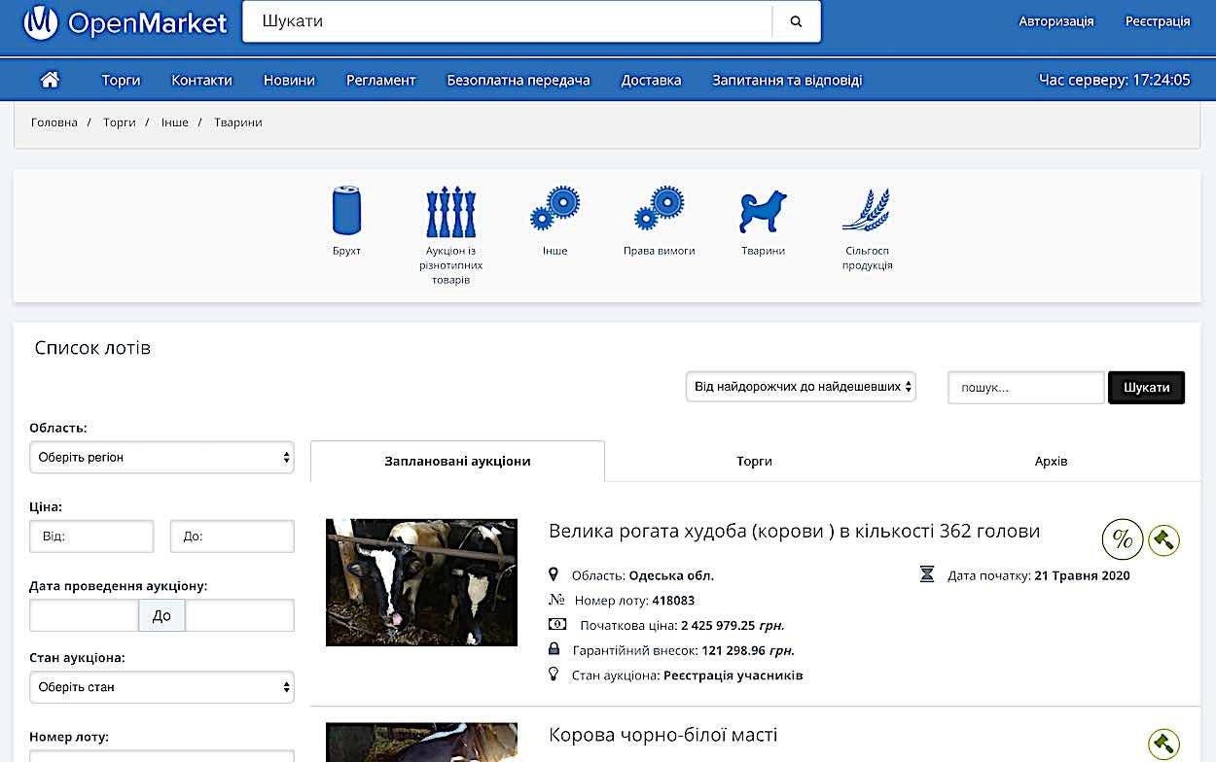1216x762 pixels.
Task: Click Головна in breadcrumbs
Action: coord(54,122)
